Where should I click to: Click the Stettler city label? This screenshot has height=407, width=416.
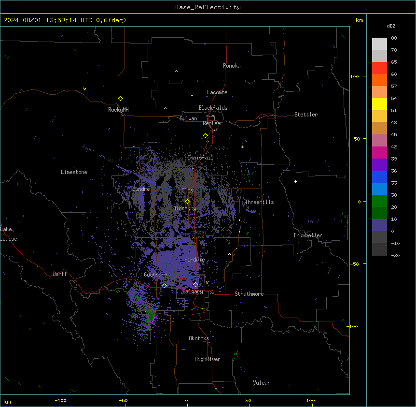[x=306, y=115]
